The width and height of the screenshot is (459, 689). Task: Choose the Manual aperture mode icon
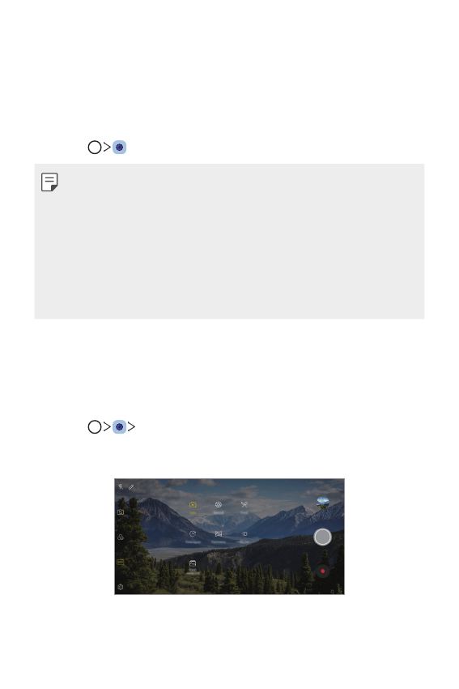click(x=218, y=505)
